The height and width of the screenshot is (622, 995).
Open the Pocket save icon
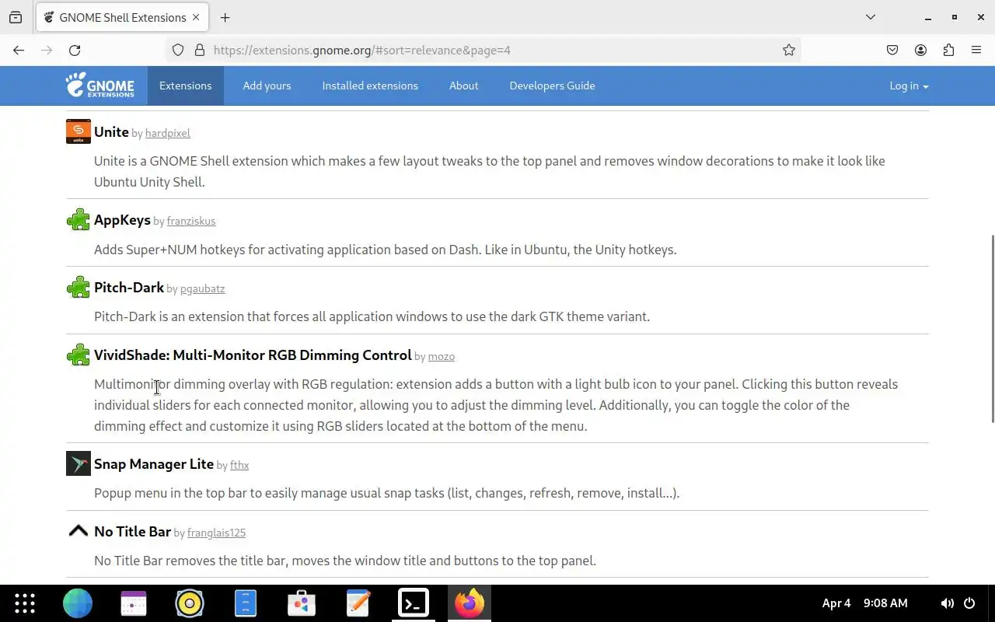click(892, 50)
